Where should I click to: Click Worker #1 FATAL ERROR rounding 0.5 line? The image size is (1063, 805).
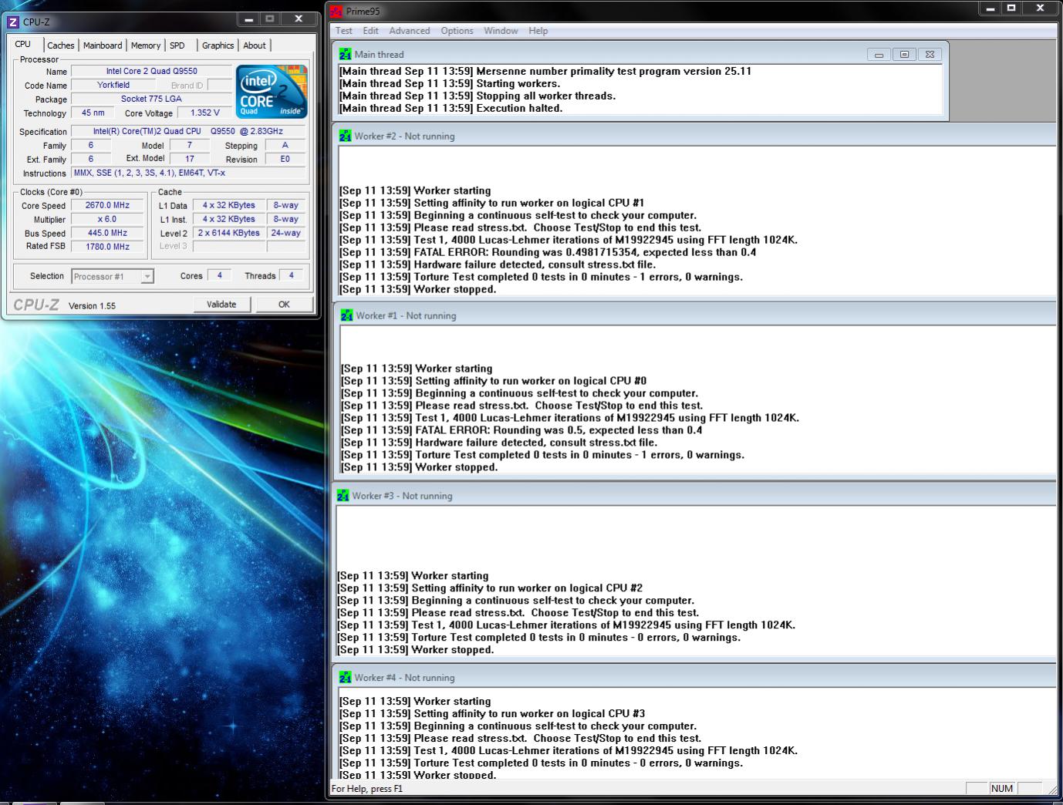[522, 430]
